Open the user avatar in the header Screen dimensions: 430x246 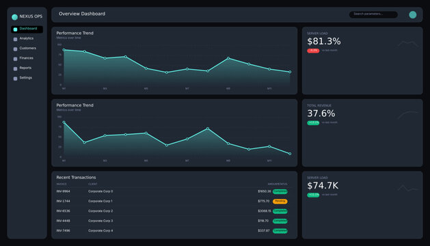coord(413,15)
